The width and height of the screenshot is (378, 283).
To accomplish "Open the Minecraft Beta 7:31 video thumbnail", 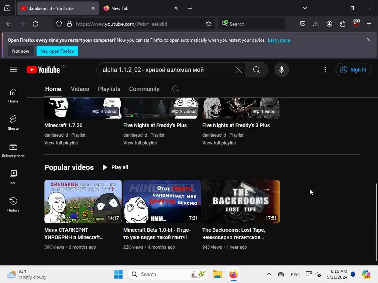I will click(x=162, y=202).
